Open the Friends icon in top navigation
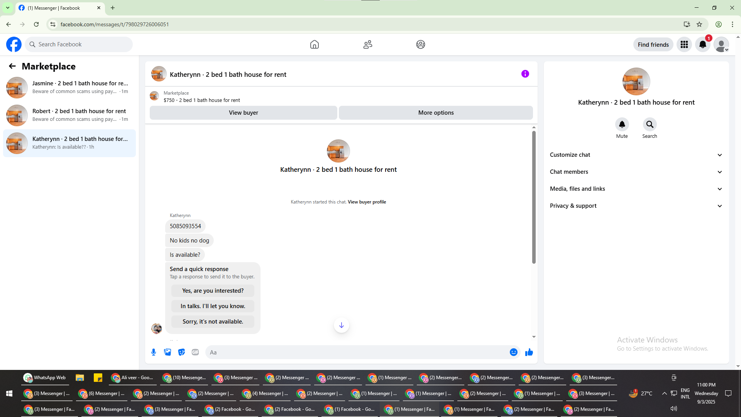Screen dimensions: 741x417 click(368, 44)
